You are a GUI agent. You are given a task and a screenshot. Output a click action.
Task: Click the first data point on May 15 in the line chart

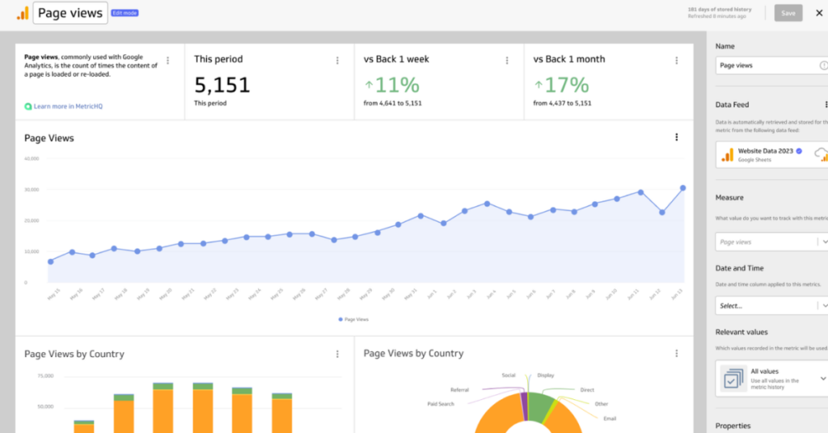tap(51, 262)
